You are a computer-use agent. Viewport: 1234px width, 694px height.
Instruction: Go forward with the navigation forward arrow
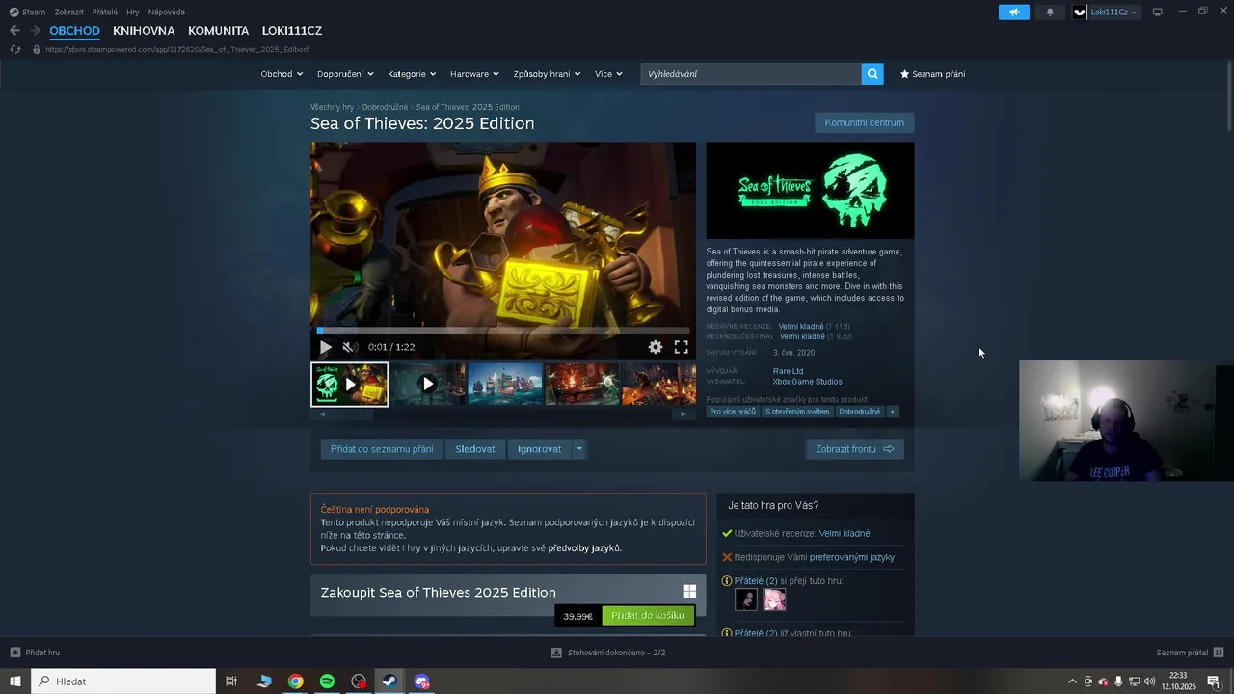pos(35,31)
